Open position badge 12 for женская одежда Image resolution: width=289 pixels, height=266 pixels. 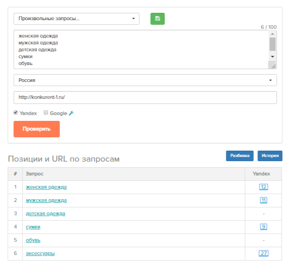(x=263, y=187)
